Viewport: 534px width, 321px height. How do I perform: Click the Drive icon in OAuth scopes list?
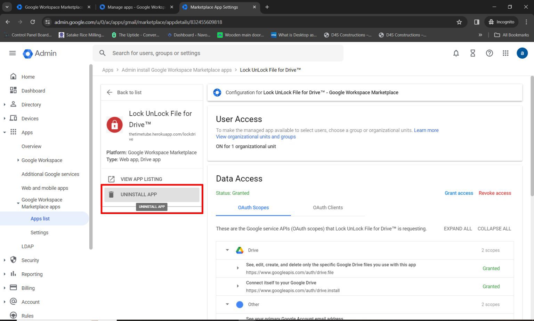240,250
